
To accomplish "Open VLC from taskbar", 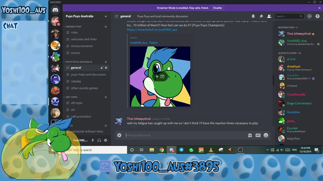I will click(x=211, y=150).
